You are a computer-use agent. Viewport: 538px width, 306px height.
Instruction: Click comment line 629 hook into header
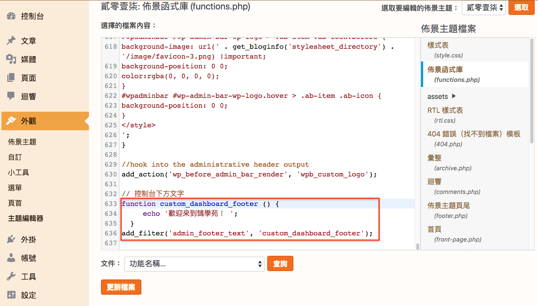pos(215,164)
